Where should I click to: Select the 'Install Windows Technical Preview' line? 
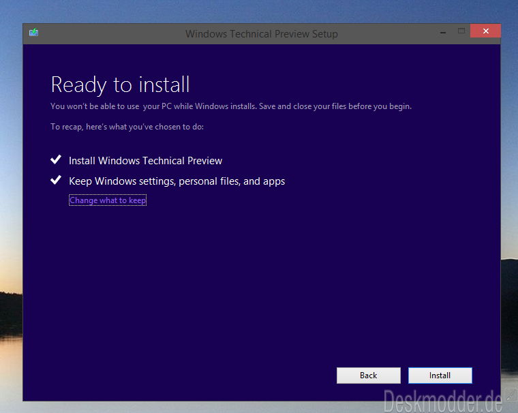point(145,161)
